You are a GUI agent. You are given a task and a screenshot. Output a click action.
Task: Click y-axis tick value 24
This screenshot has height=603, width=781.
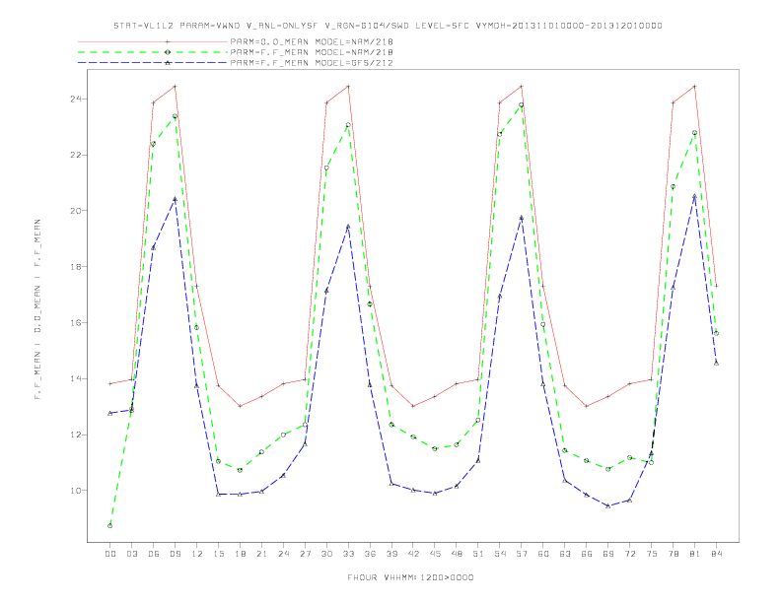tap(76, 99)
